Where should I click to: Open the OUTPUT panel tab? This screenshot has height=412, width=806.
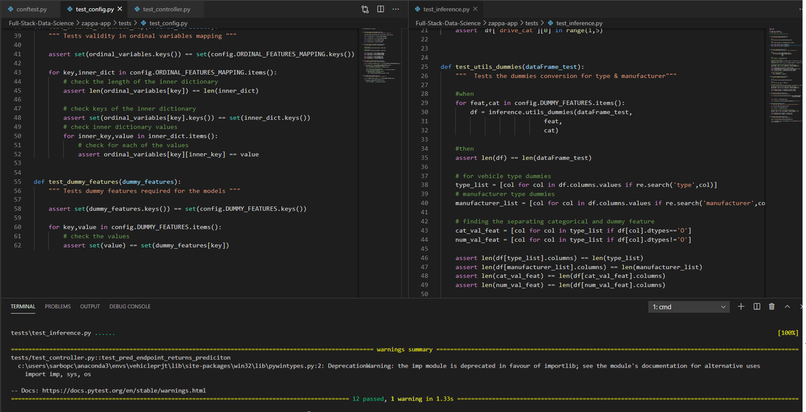90,307
